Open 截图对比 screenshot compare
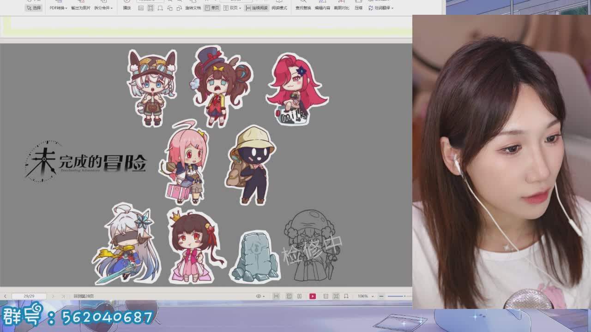 (x=342, y=8)
